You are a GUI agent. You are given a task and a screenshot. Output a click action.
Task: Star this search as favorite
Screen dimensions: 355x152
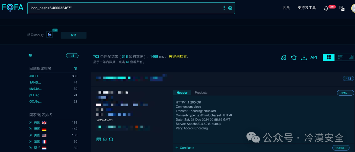294,57
